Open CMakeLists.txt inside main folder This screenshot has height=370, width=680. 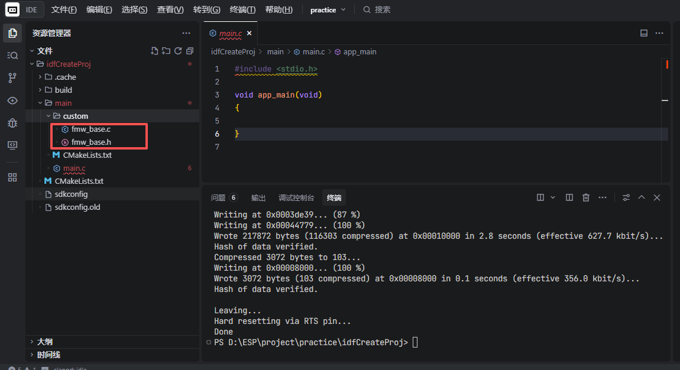pos(87,155)
